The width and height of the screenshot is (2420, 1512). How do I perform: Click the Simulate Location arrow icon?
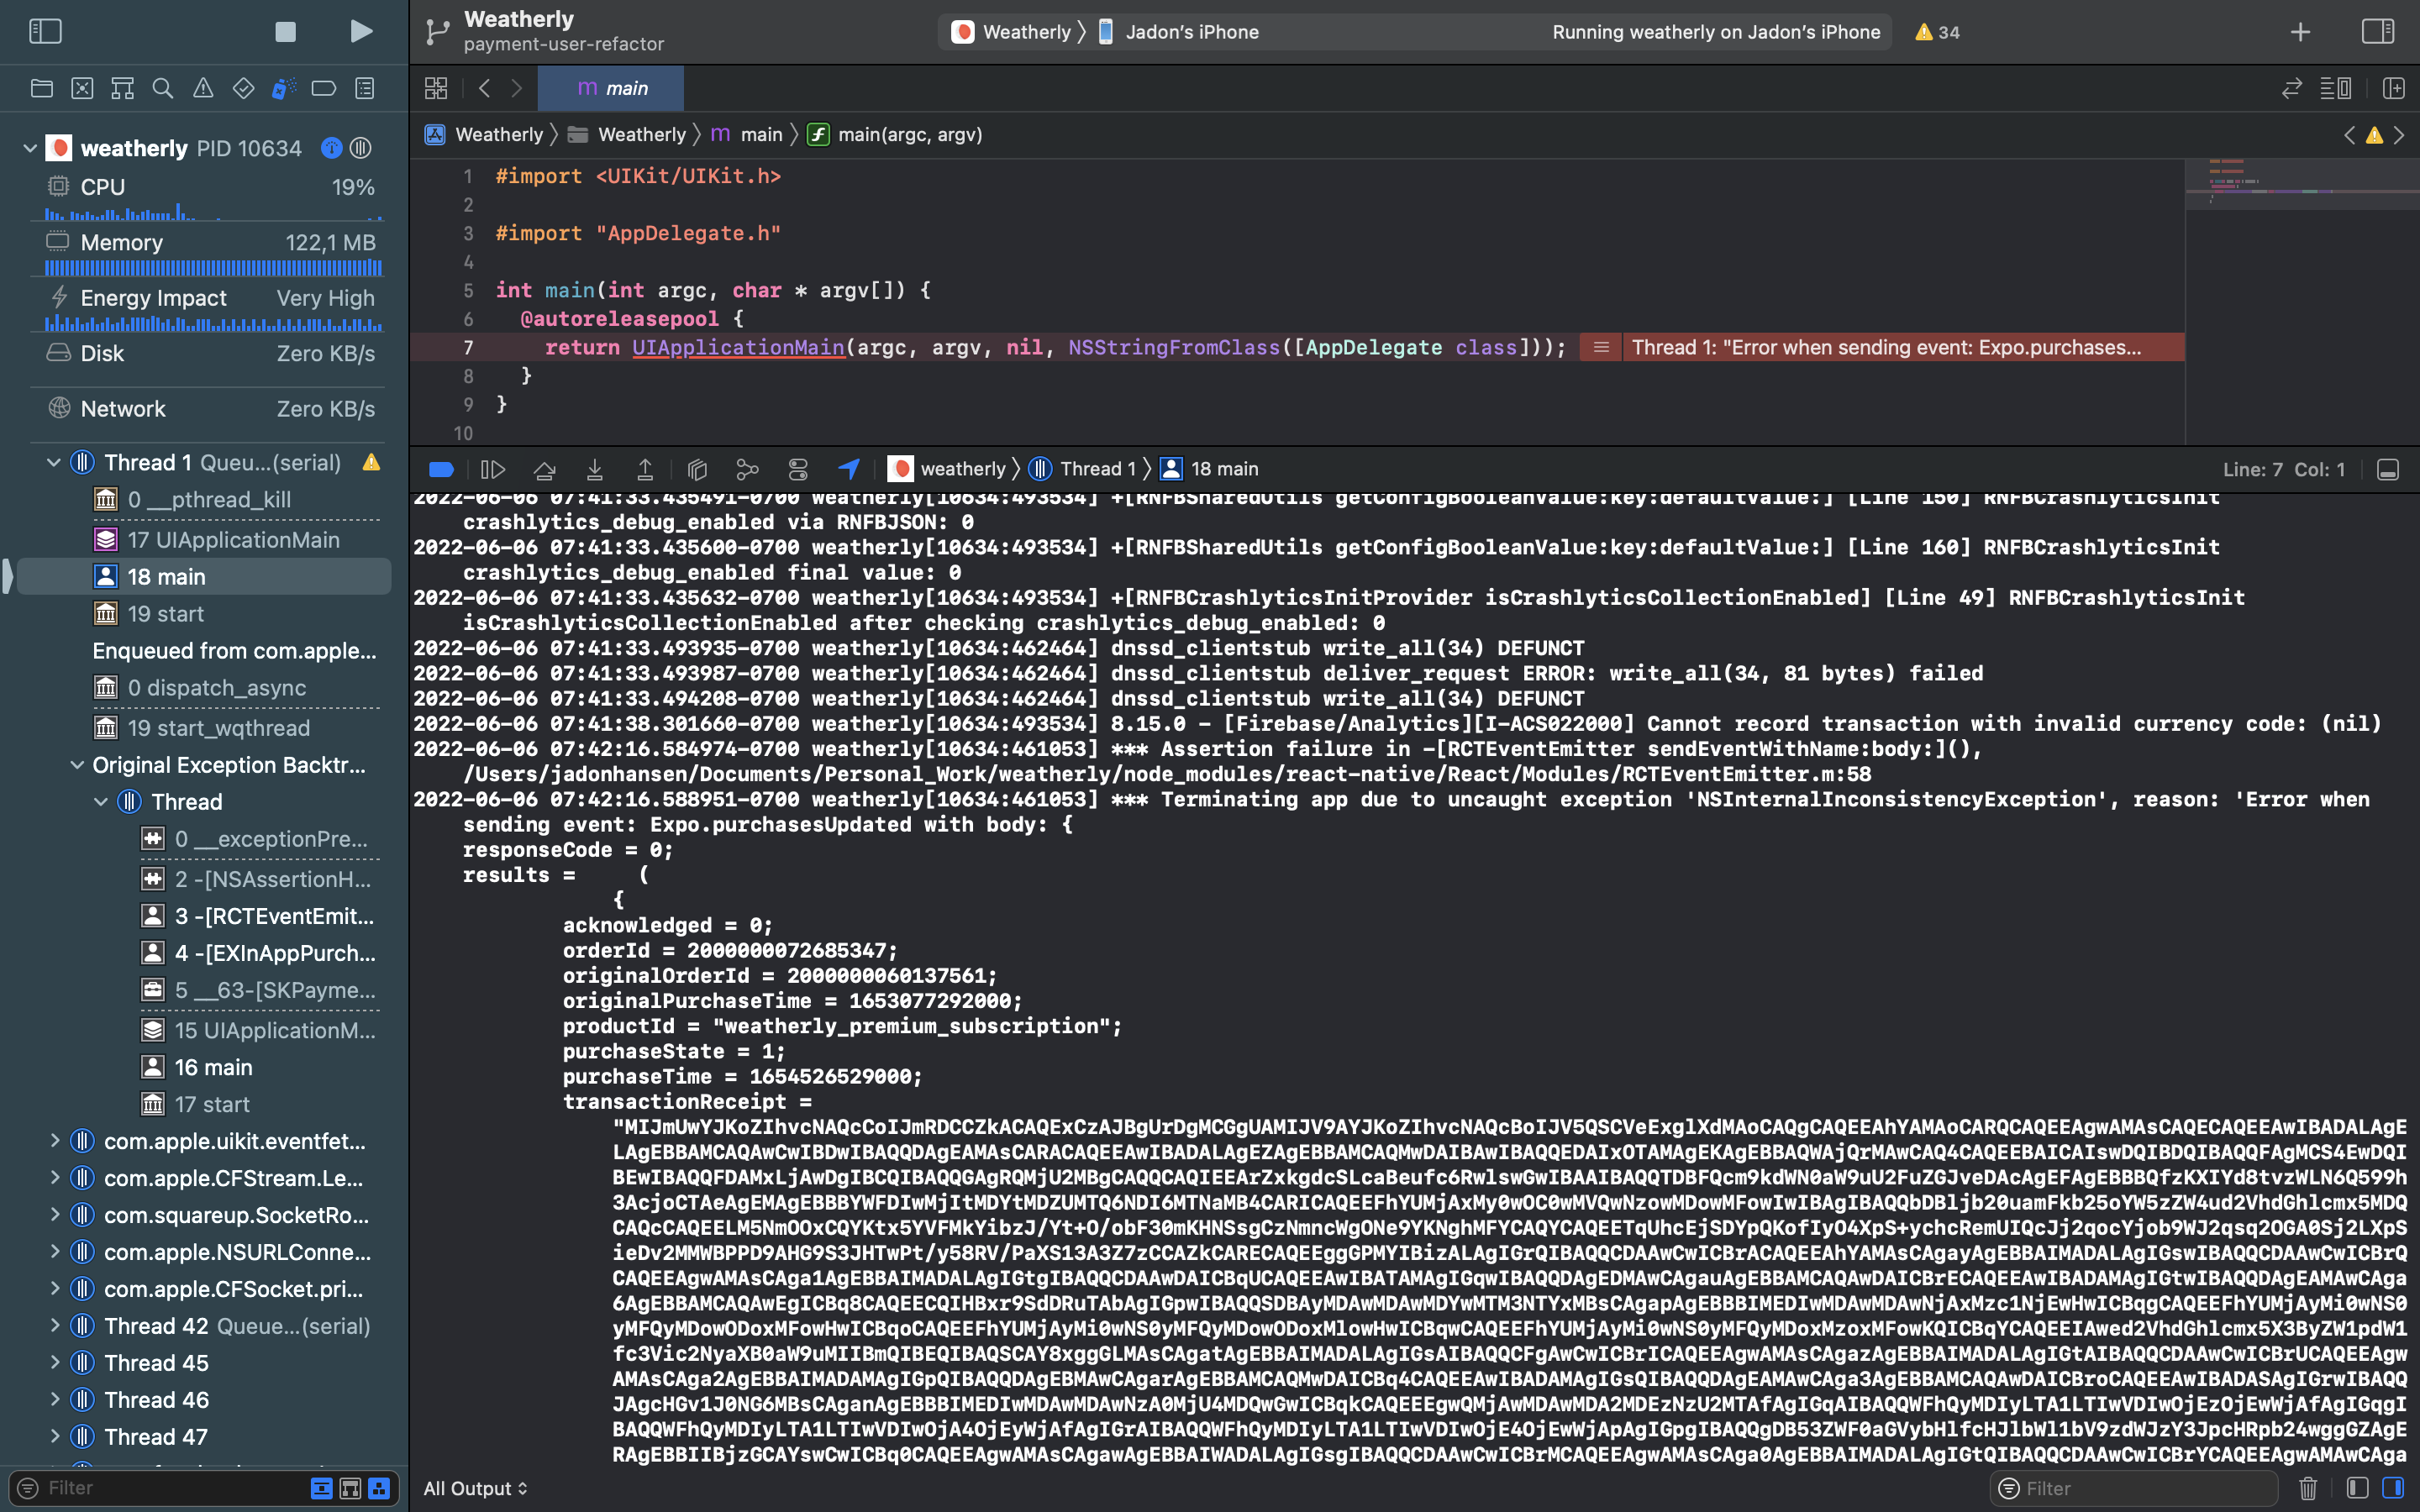(x=849, y=468)
